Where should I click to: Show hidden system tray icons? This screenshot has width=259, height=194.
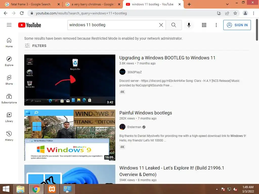pyautogui.click(x=217, y=189)
